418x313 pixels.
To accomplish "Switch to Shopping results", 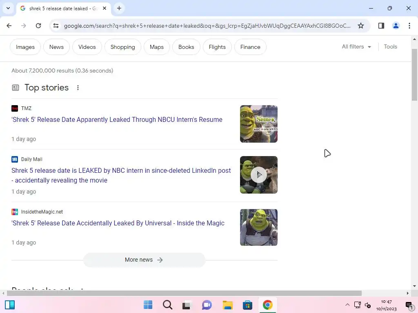I will coord(122,47).
